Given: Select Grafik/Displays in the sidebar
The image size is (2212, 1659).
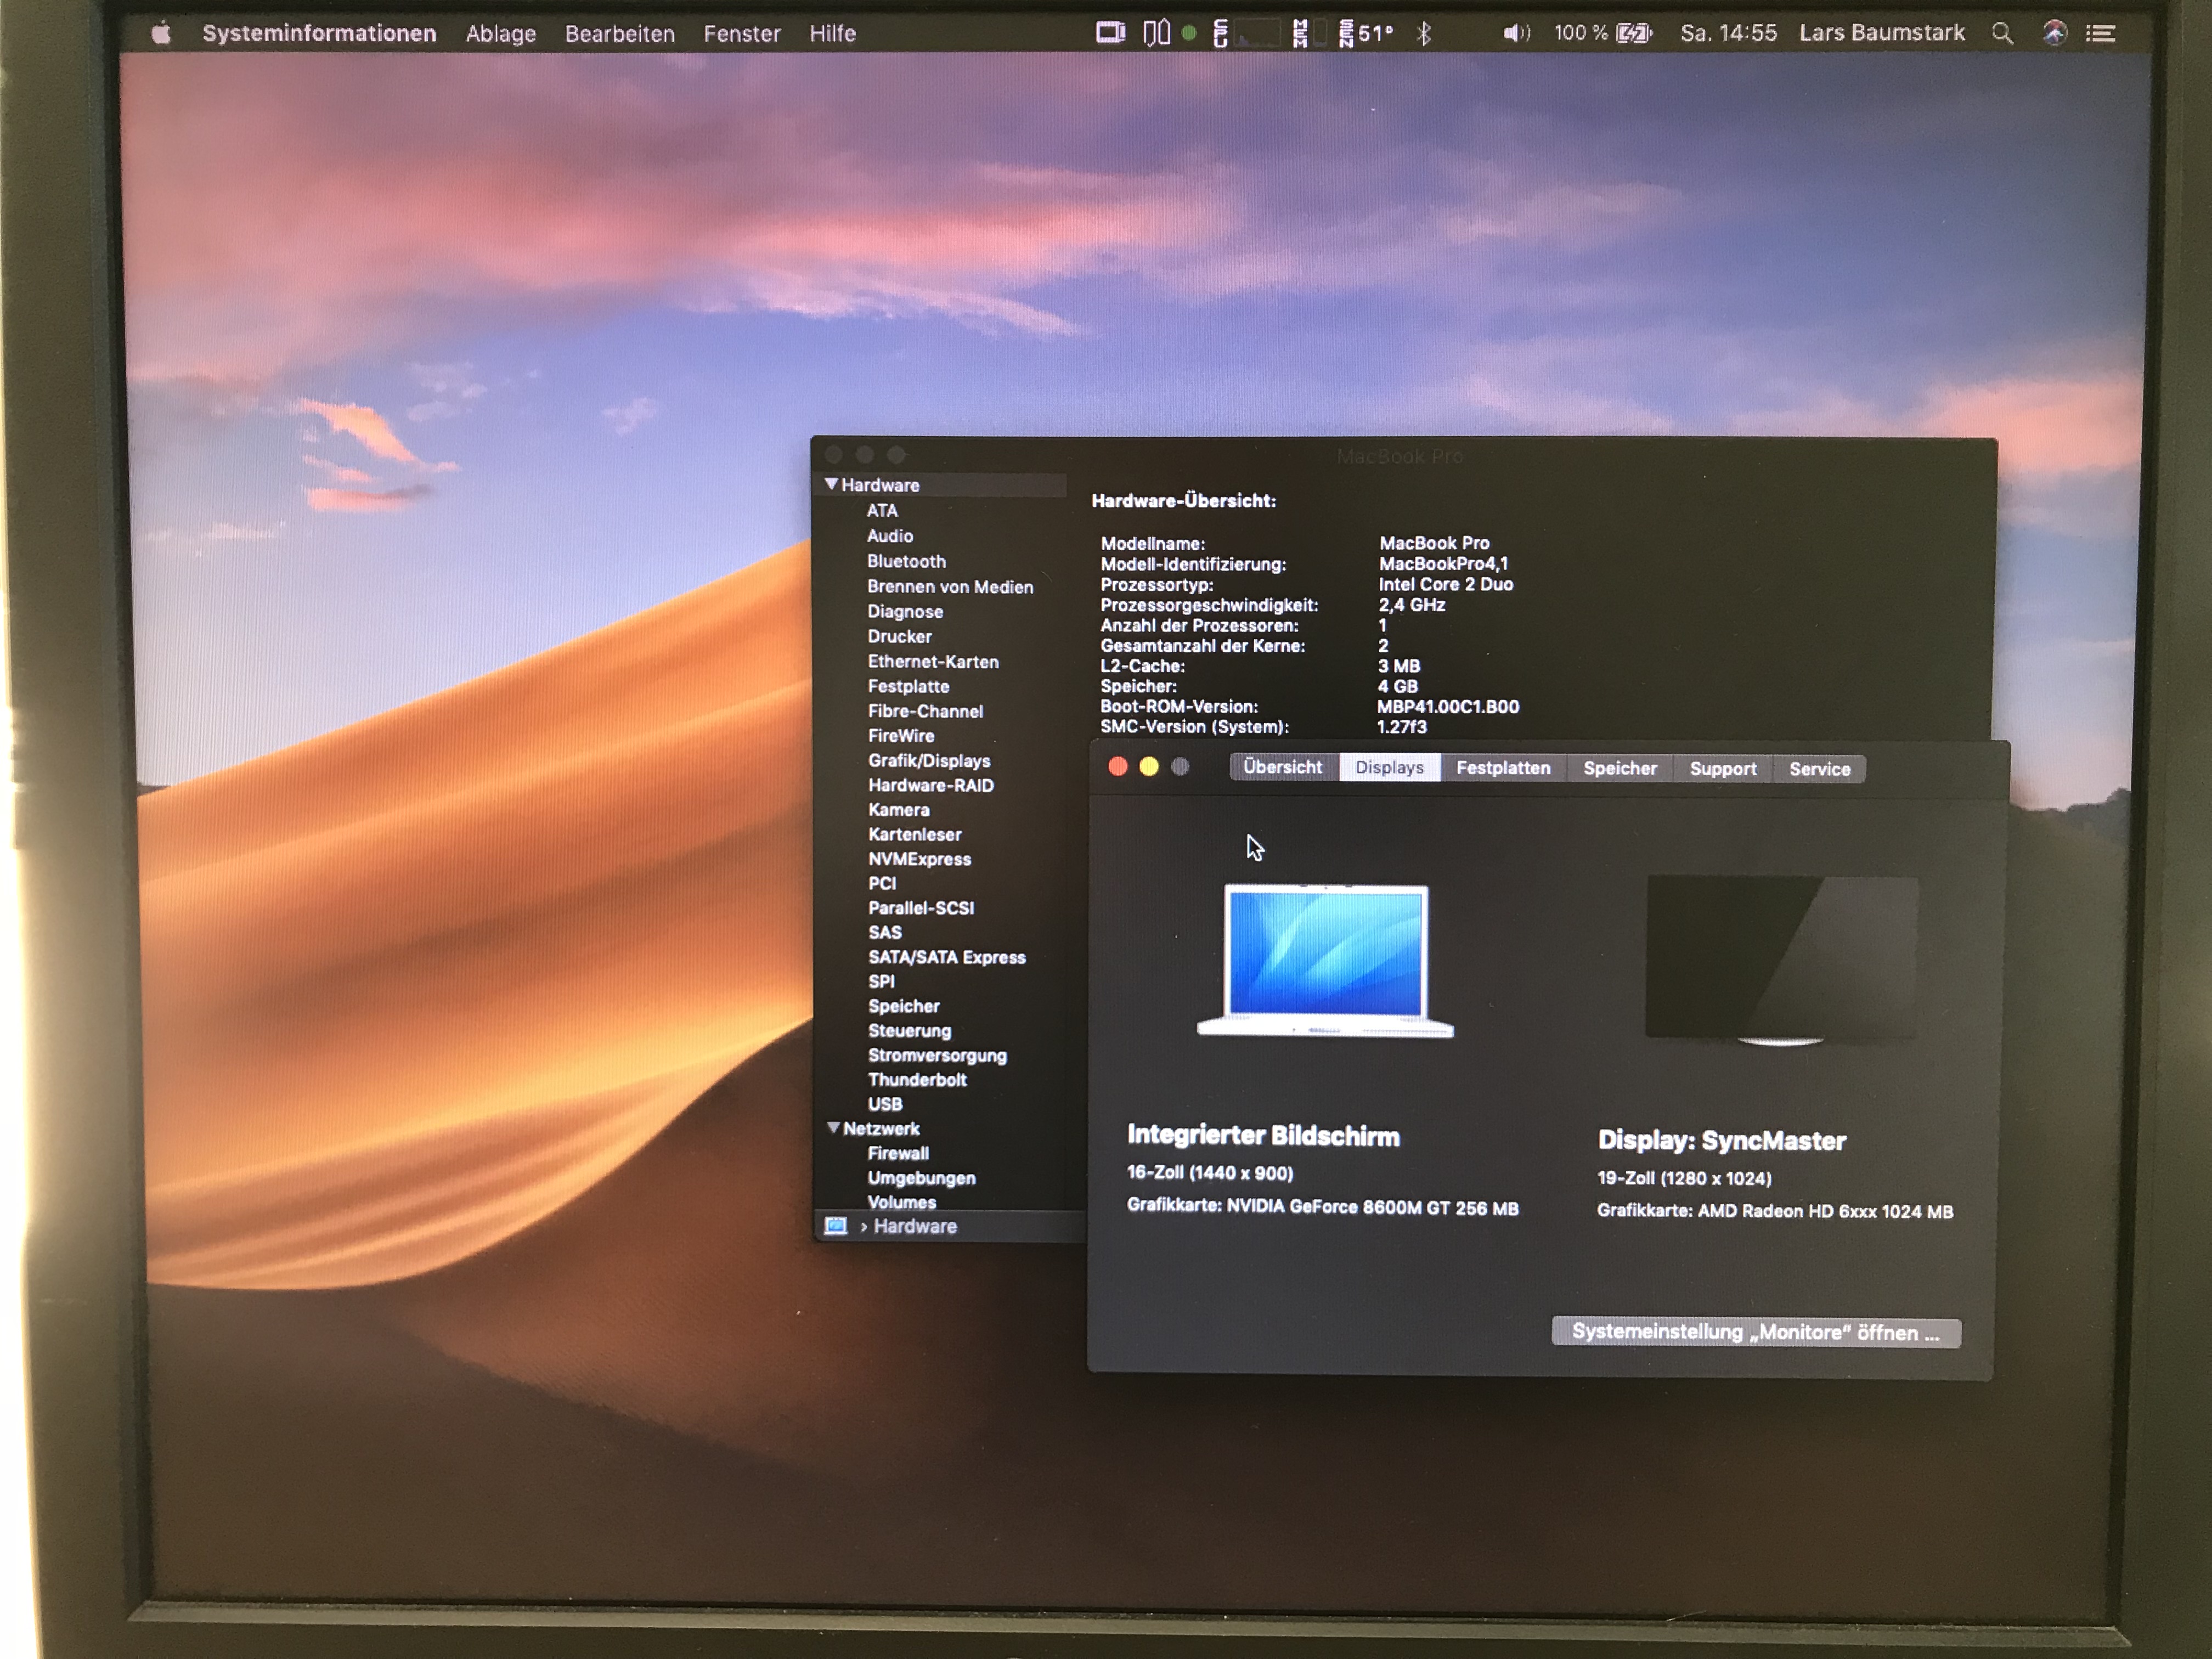Looking at the screenshot, I should coord(929,761).
